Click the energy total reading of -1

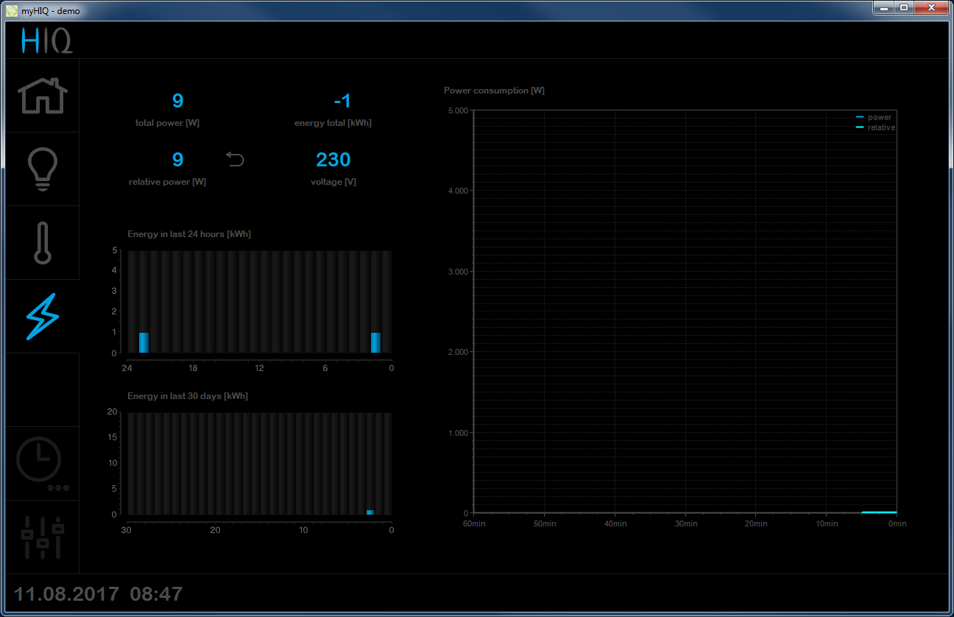click(x=342, y=101)
